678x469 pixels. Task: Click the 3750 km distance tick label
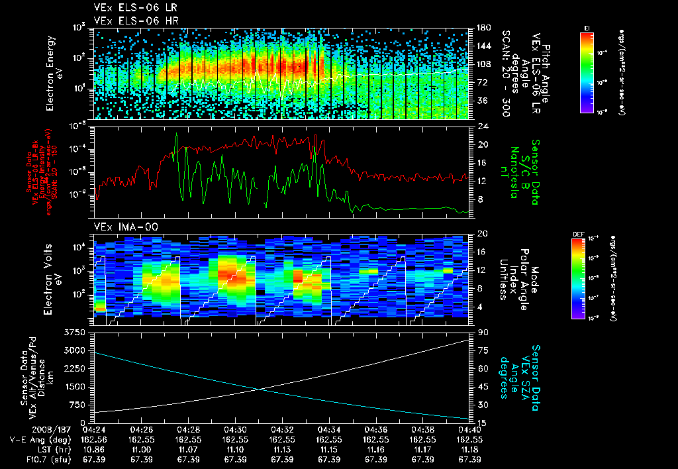[x=74, y=333]
